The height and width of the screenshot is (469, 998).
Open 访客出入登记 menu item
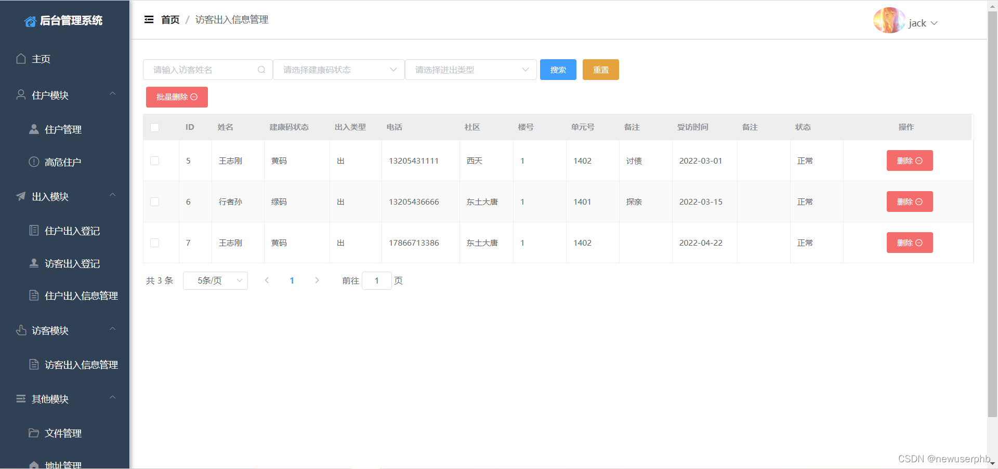[64, 263]
